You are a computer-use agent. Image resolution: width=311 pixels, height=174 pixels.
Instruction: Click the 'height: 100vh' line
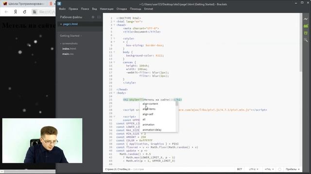[138, 66]
